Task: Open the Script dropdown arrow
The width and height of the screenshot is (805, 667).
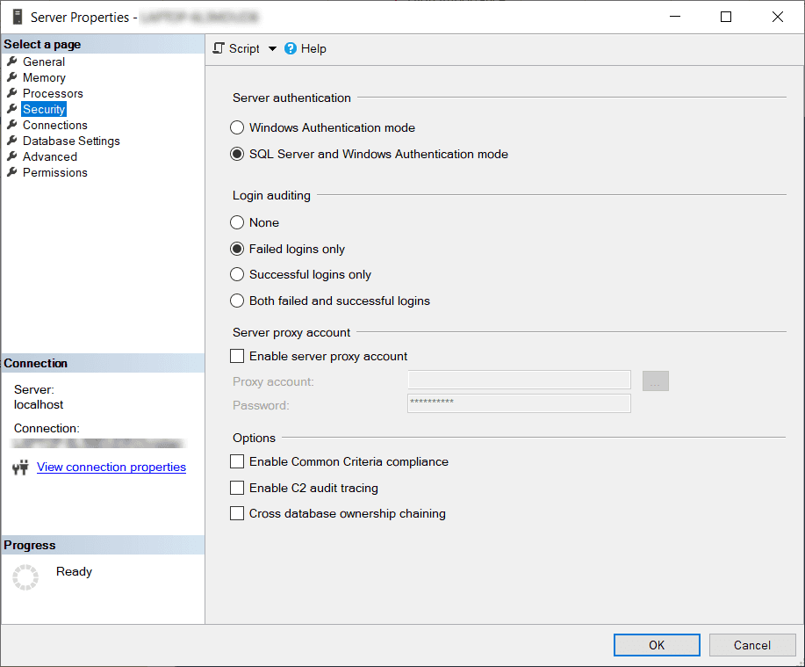Action: 272,49
